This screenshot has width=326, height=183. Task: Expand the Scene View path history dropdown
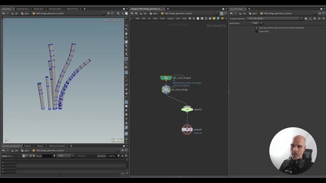[104, 14]
